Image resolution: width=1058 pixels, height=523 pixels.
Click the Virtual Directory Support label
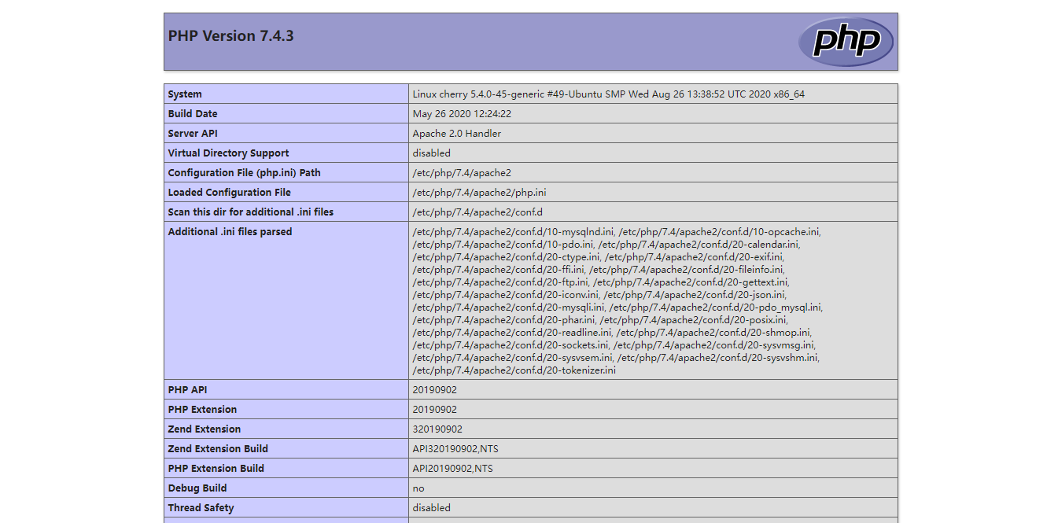pyautogui.click(x=228, y=153)
